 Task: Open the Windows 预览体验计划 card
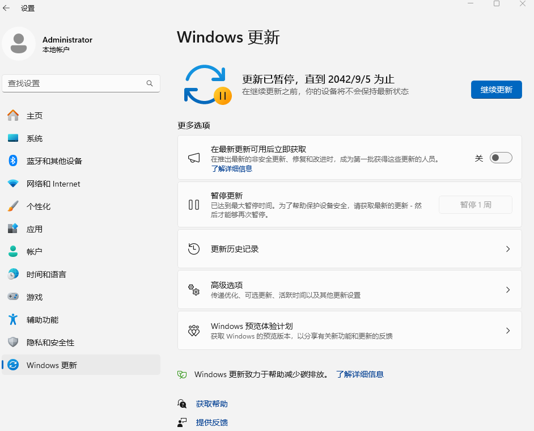[x=350, y=331]
